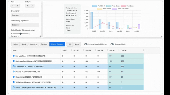Click the Future left arrow button
Screen dimensions: 170x95
[28, 6]
